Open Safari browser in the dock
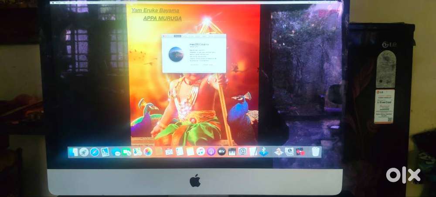 [x=94, y=152]
